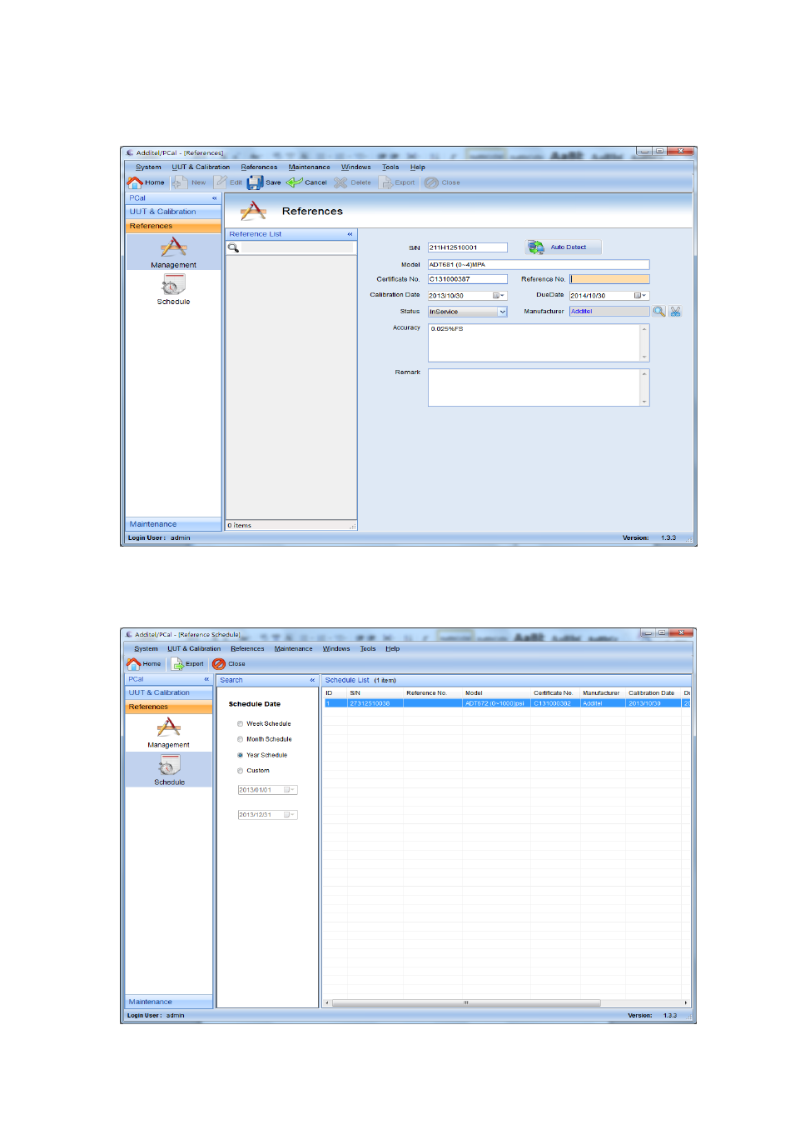Select Year Schedule radio button

(241, 755)
